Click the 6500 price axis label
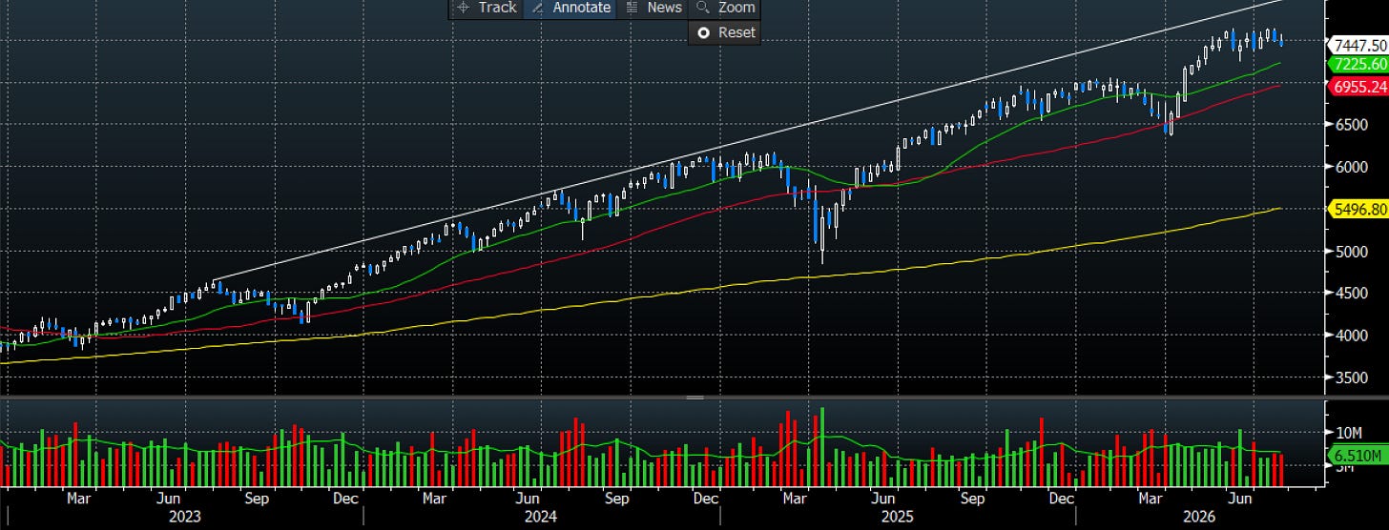 (x=1354, y=125)
